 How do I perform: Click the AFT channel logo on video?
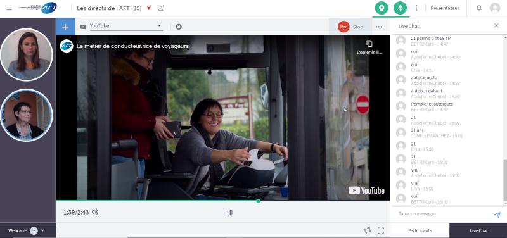pyautogui.click(x=67, y=46)
